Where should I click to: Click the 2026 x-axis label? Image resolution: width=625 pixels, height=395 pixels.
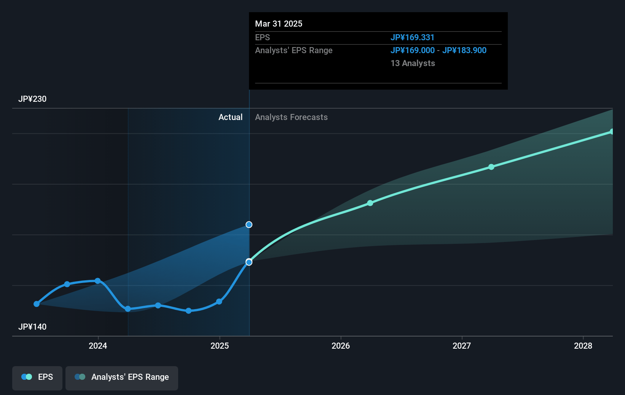pos(341,346)
